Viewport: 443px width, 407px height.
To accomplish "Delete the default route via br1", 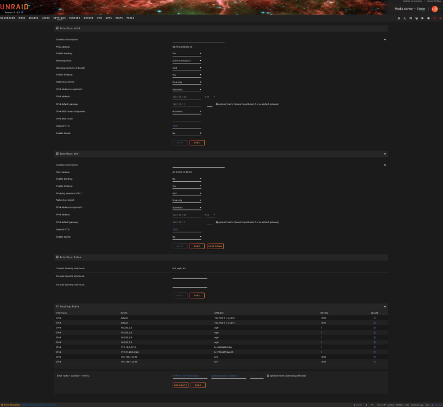I will pyautogui.click(x=375, y=323).
